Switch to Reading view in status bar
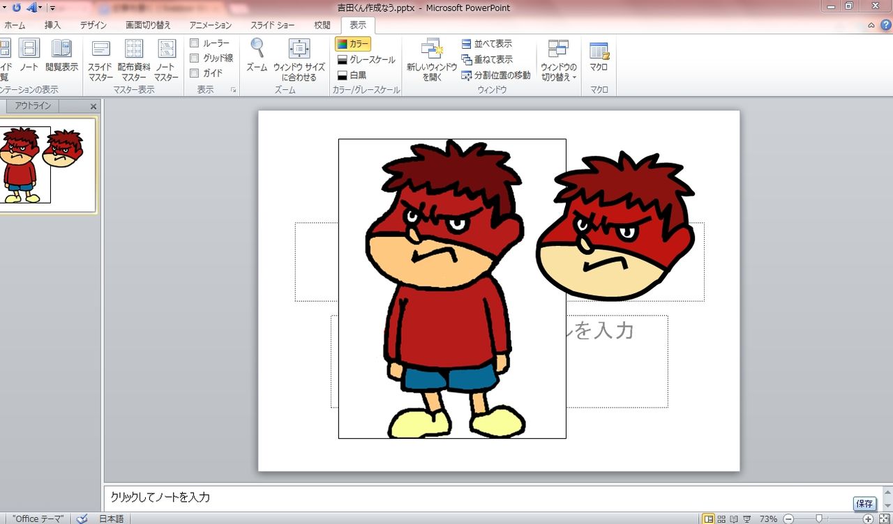The height and width of the screenshot is (524, 893). tap(733, 519)
